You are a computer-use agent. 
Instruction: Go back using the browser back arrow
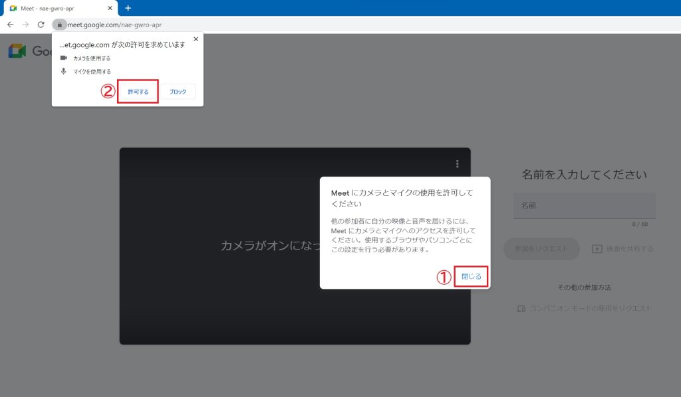click(11, 25)
